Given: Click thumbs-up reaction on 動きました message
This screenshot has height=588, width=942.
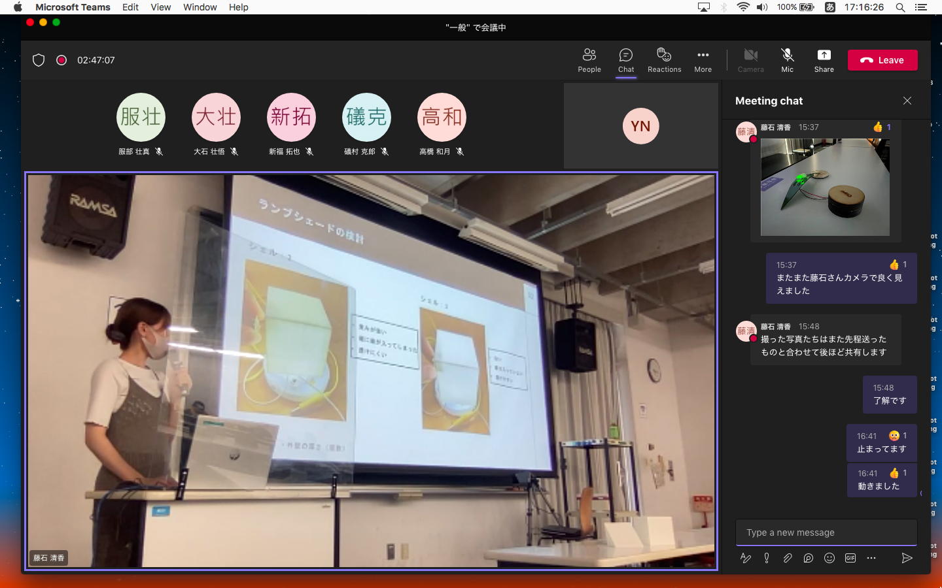Looking at the screenshot, I should tap(898, 473).
